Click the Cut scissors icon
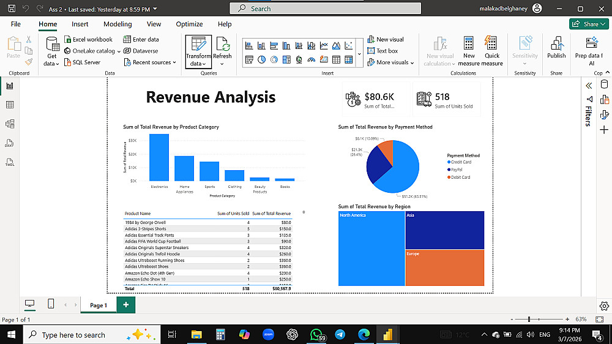This screenshot has width=612, height=344. pos(29,39)
